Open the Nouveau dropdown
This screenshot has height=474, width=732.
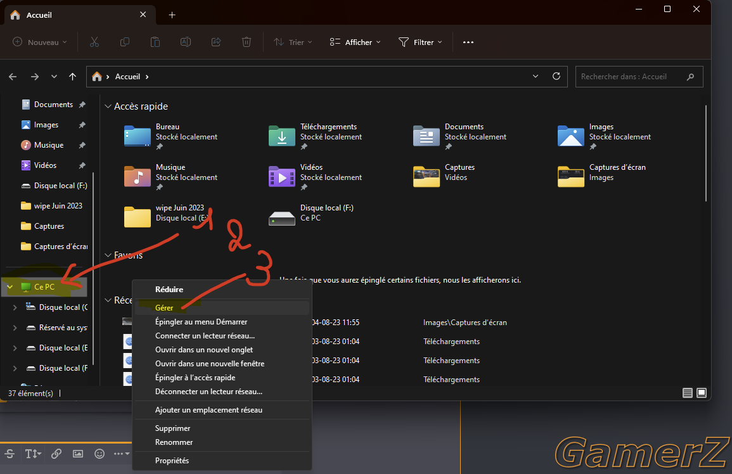click(40, 42)
